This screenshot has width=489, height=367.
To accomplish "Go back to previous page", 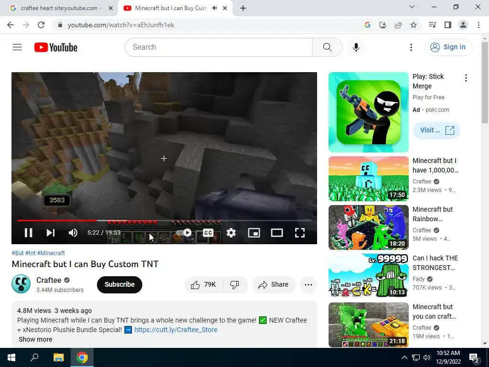I will pyautogui.click(x=11, y=25).
